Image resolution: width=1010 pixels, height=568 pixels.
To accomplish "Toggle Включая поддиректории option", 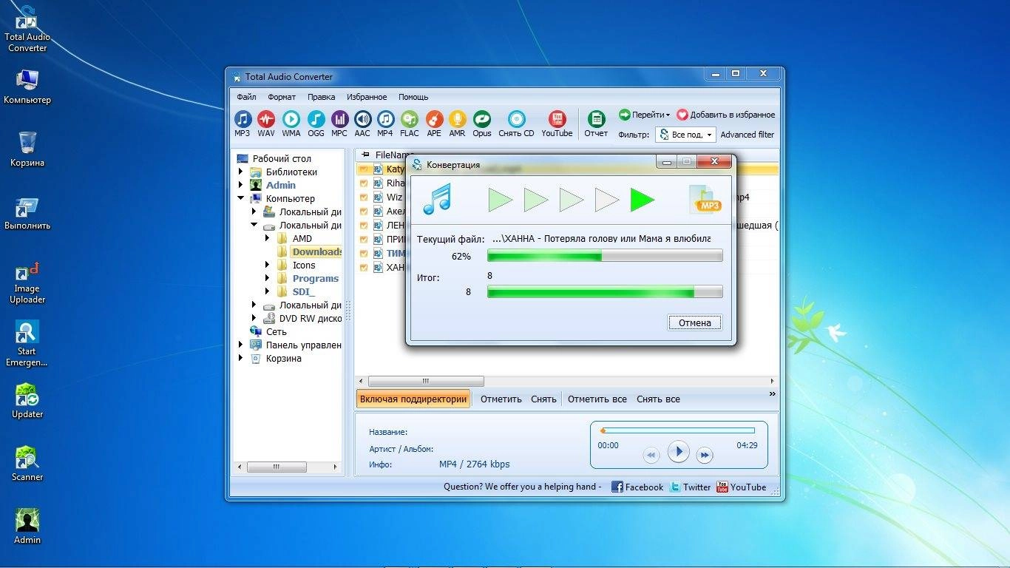I will (413, 399).
